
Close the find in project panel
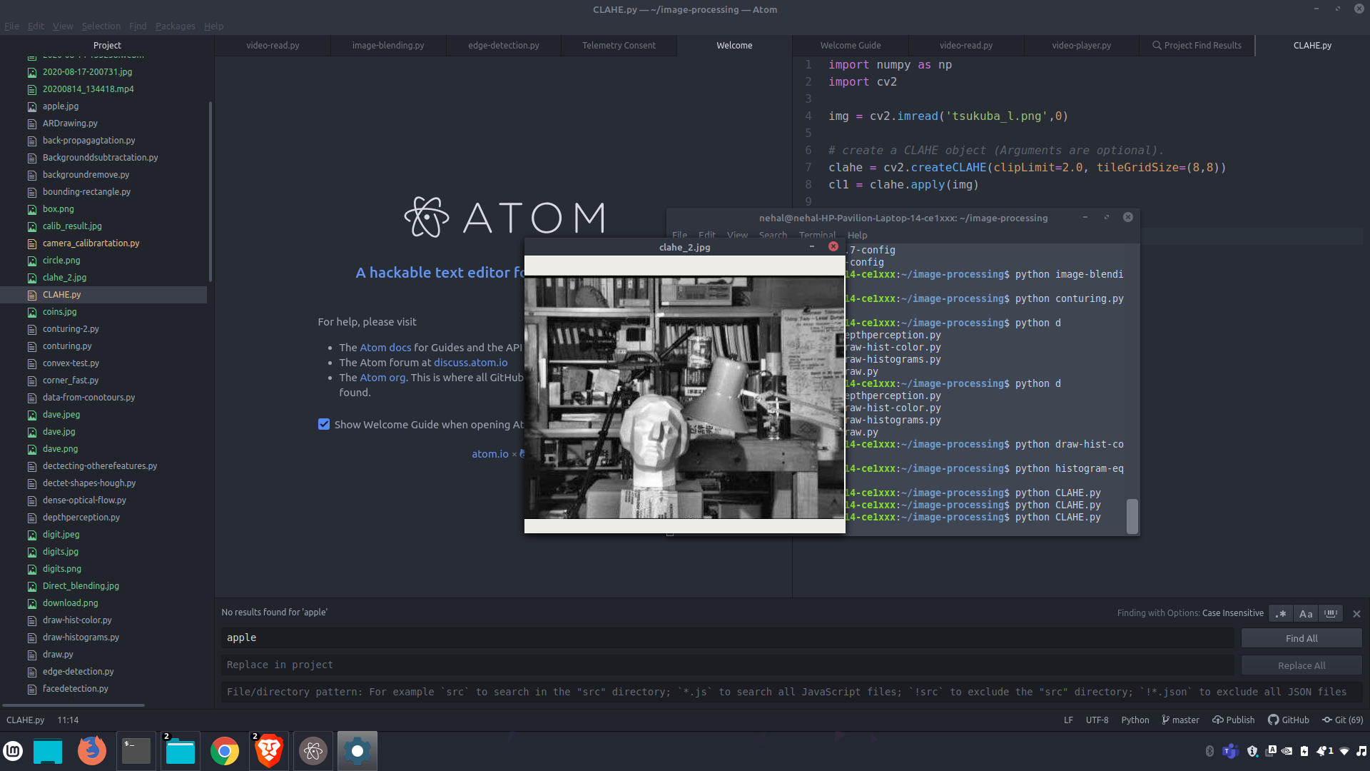tap(1356, 614)
